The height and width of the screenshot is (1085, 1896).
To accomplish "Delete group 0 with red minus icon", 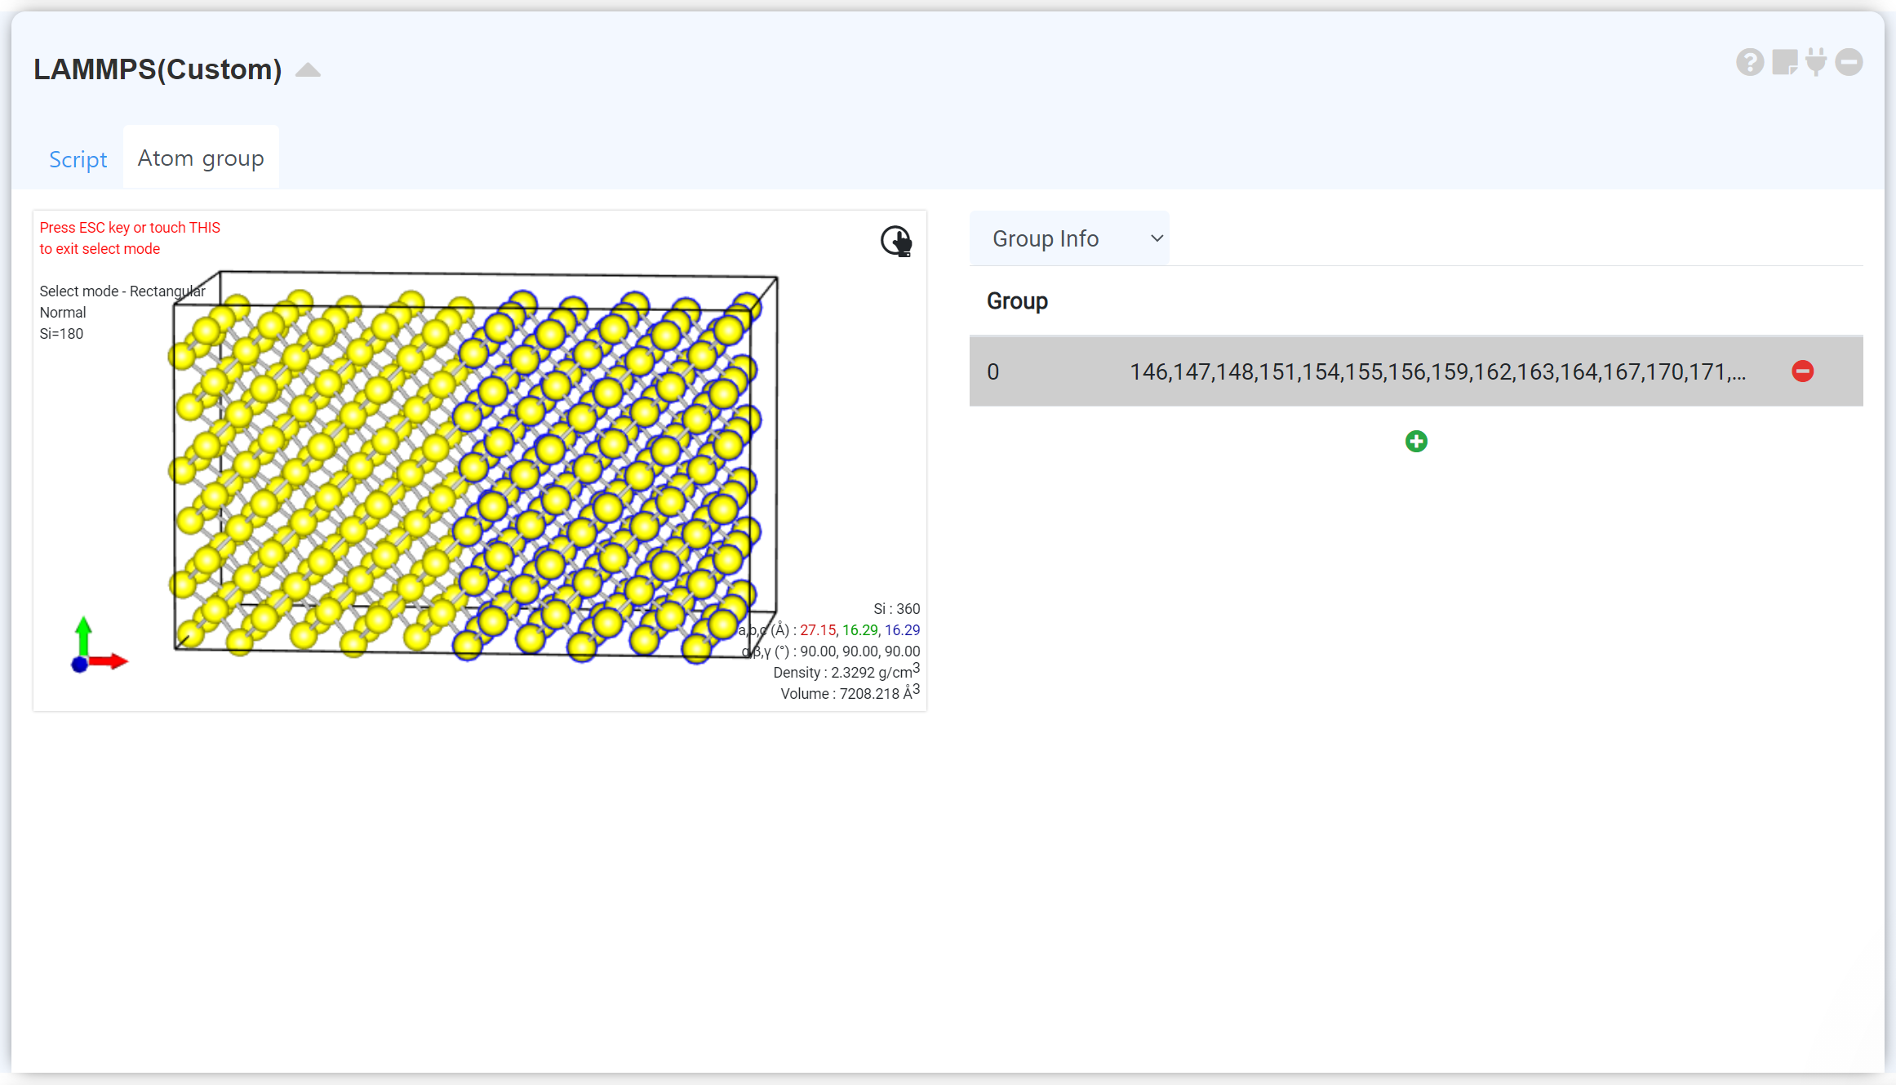I will pos(1802,371).
